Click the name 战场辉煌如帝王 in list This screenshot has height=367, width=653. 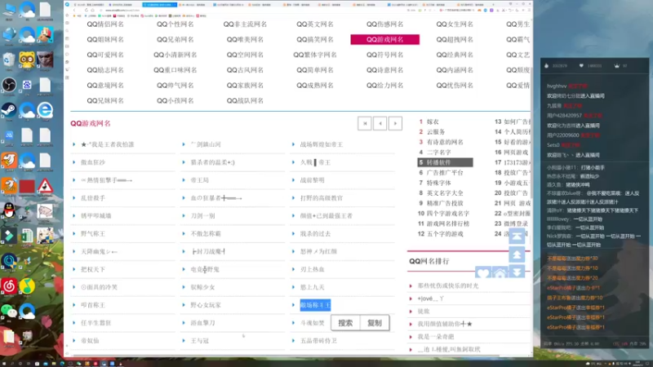[322, 144]
